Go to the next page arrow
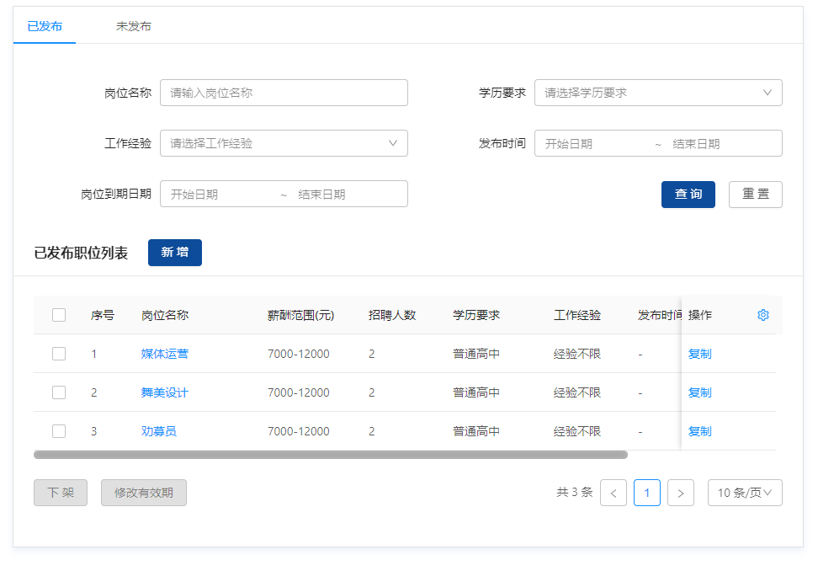818x587 pixels. pyautogui.click(x=681, y=493)
